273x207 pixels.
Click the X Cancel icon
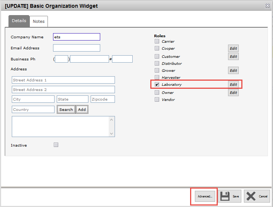[251, 196]
